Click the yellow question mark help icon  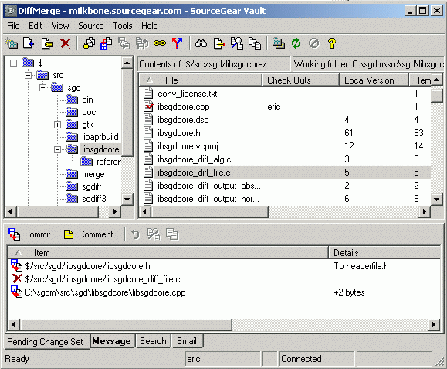coord(331,43)
